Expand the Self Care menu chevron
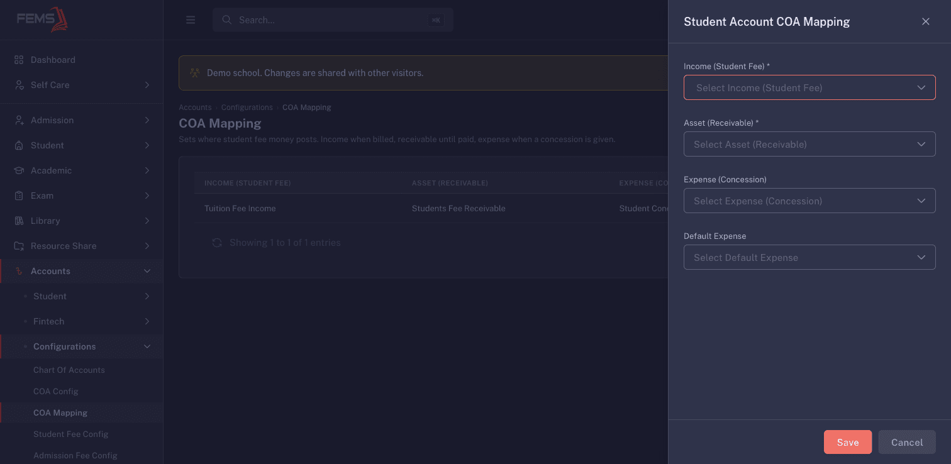The image size is (951, 464). [x=147, y=85]
